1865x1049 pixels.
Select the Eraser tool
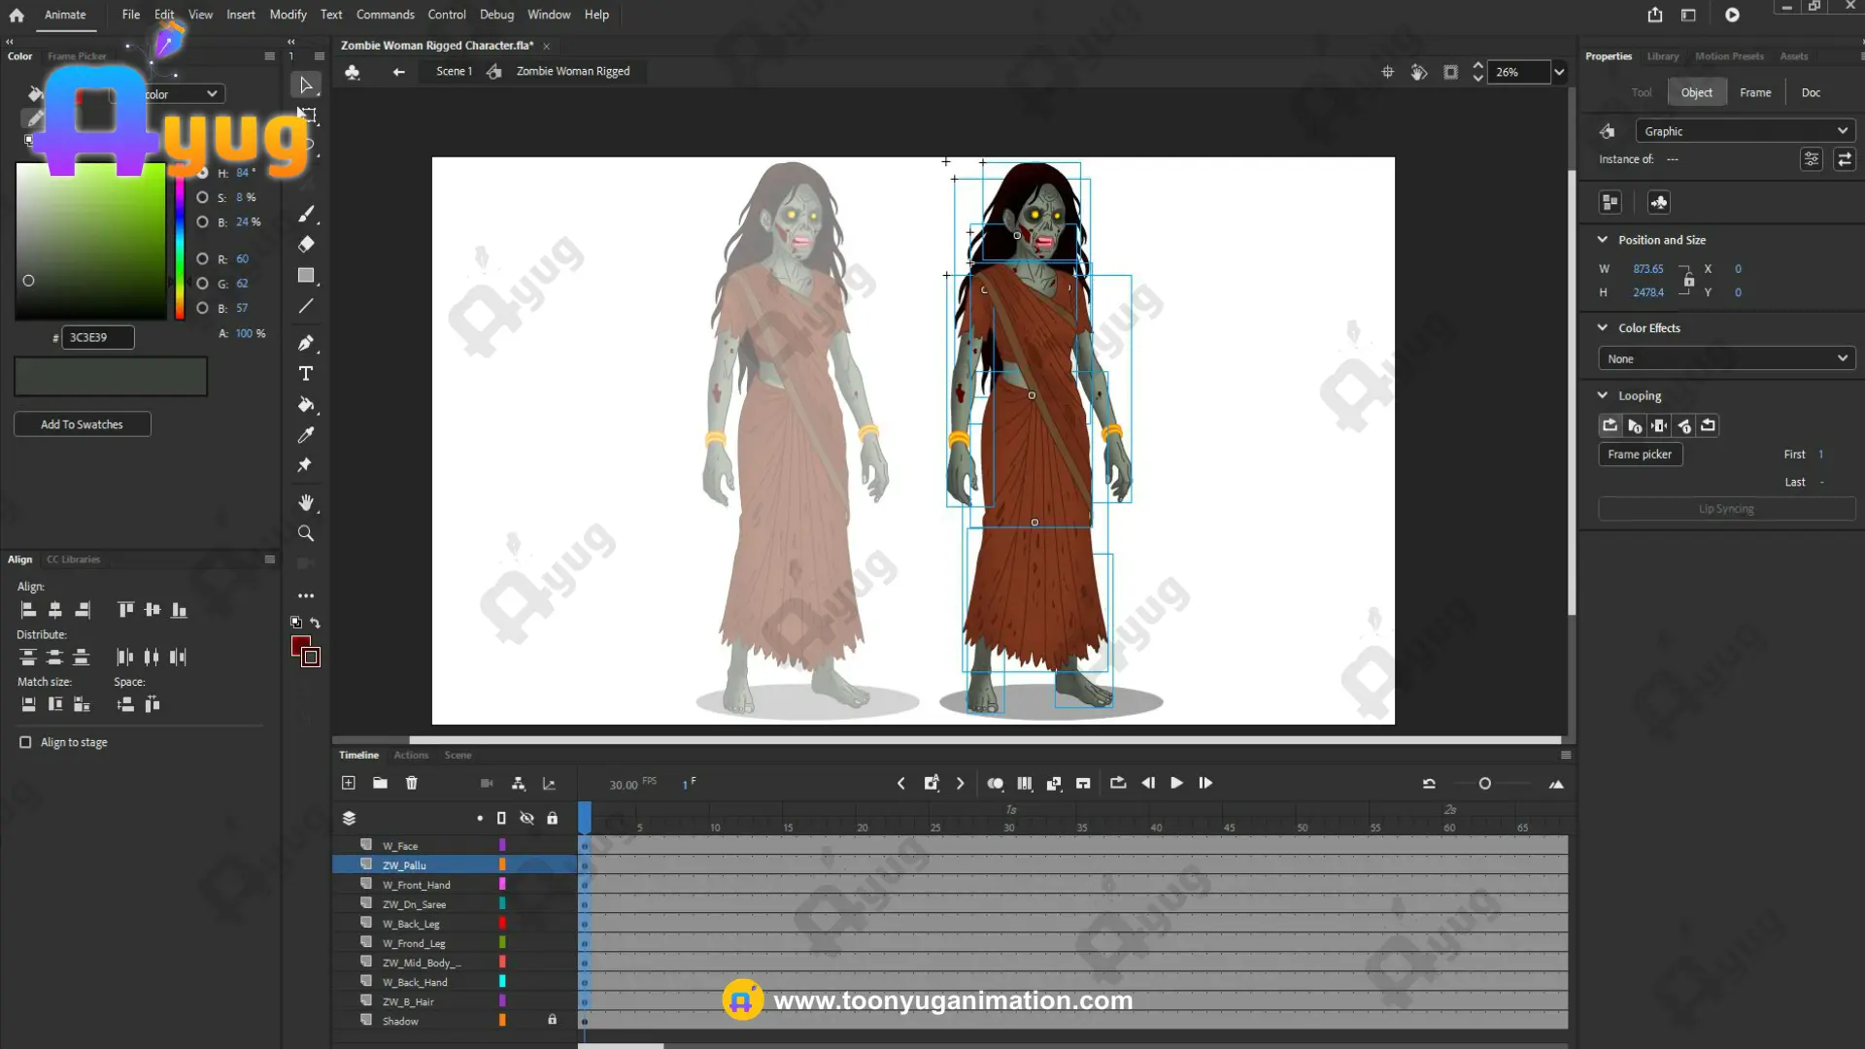click(x=305, y=244)
